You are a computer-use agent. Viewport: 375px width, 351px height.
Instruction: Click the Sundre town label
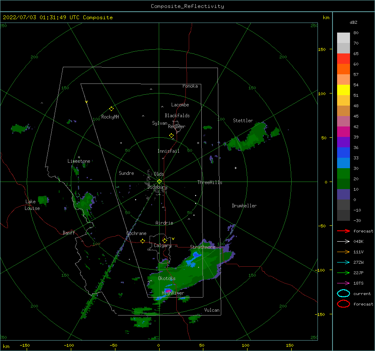[126, 173]
